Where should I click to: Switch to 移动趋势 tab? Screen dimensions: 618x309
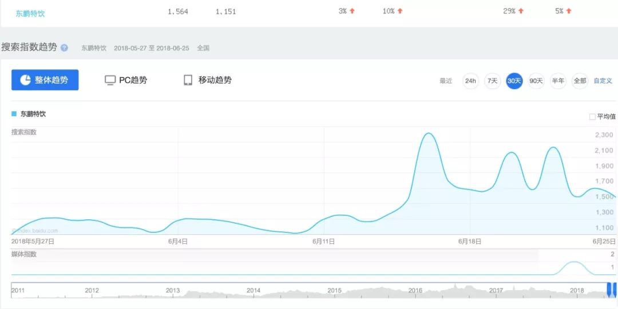[208, 81]
